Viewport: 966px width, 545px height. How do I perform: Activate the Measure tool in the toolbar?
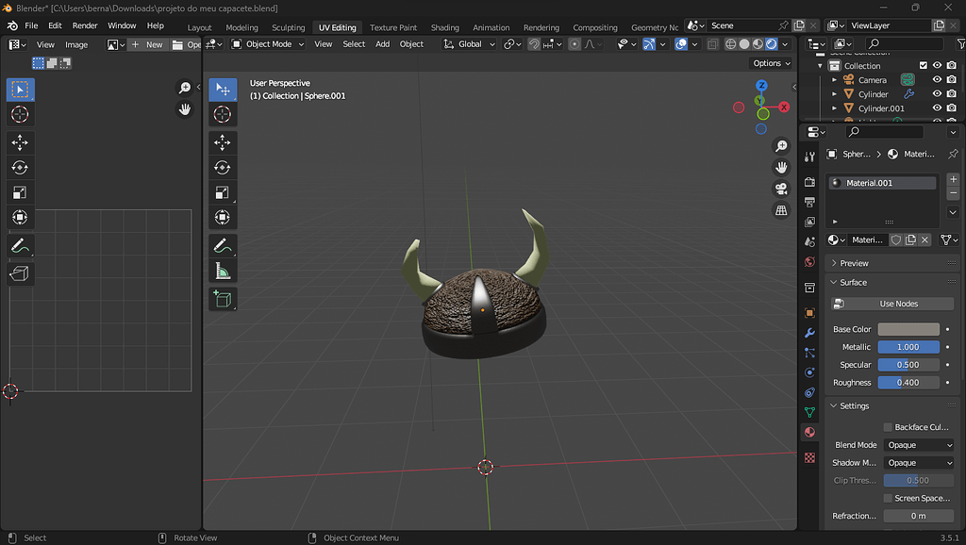tap(223, 269)
